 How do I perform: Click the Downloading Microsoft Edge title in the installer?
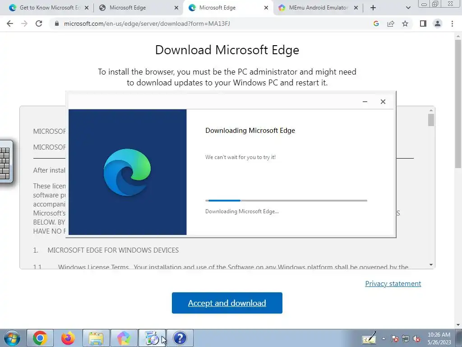click(x=250, y=131)
